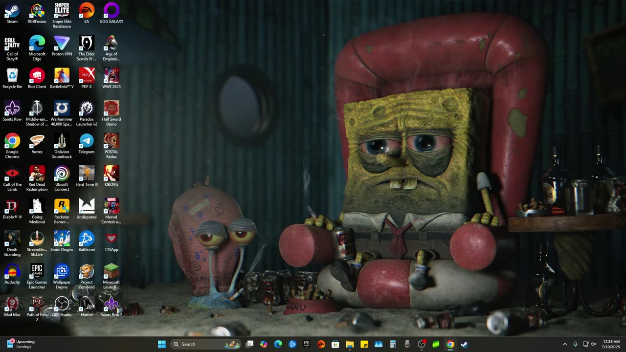Select the PDF X desktop icon

(87, 79)
